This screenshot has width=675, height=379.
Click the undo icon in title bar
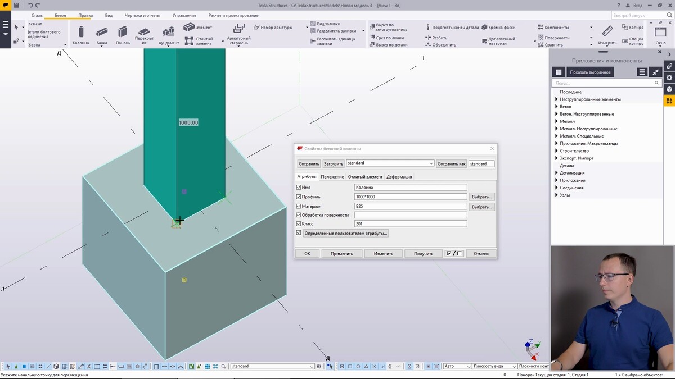(x=30, y=5)
